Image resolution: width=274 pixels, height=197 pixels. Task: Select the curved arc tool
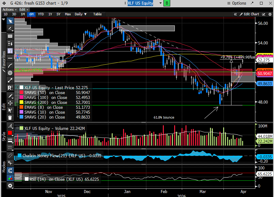click(10, 66)
